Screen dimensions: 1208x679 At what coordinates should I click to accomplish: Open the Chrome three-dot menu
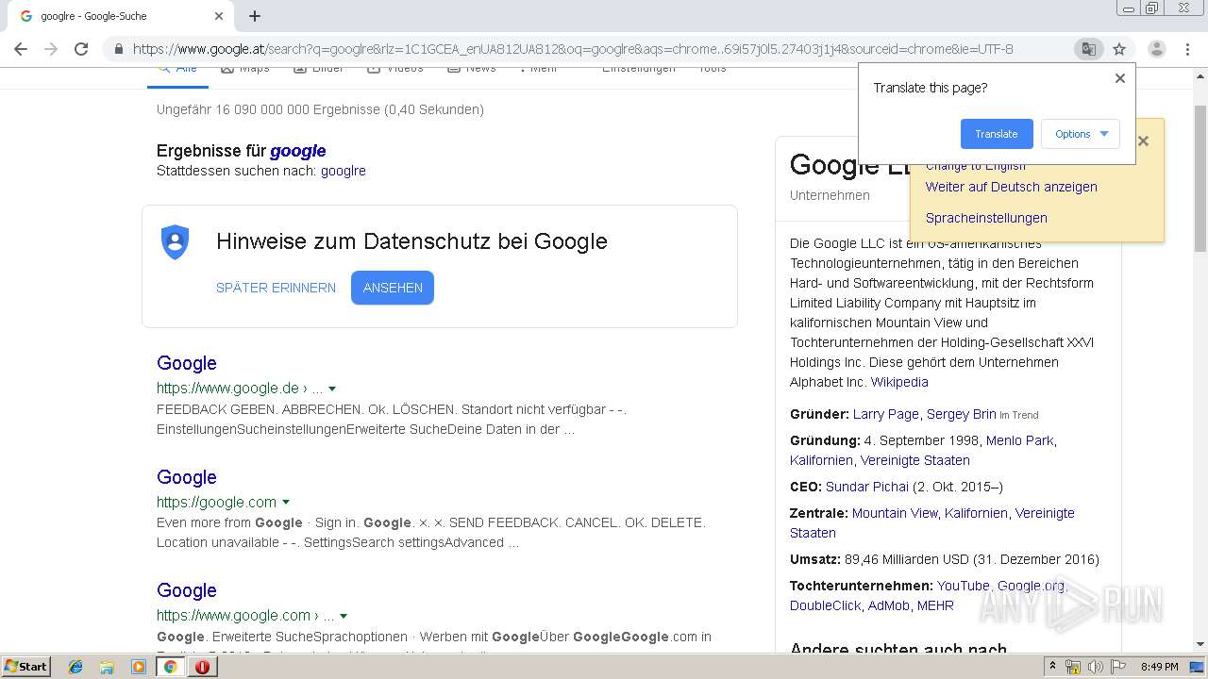click(1187, 49)
